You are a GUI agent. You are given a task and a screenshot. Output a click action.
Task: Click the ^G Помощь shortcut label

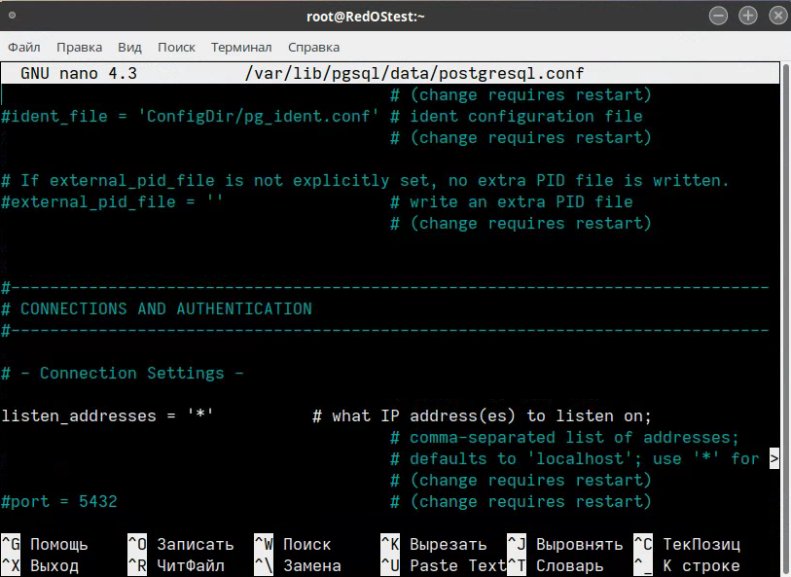45,544
